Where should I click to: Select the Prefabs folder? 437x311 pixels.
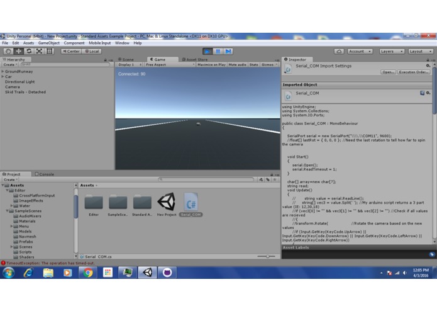pos(26,242)
